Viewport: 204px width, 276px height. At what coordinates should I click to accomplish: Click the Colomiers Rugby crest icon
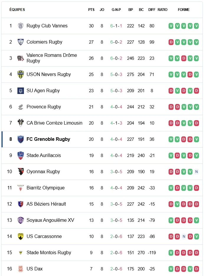pos(20,42)
